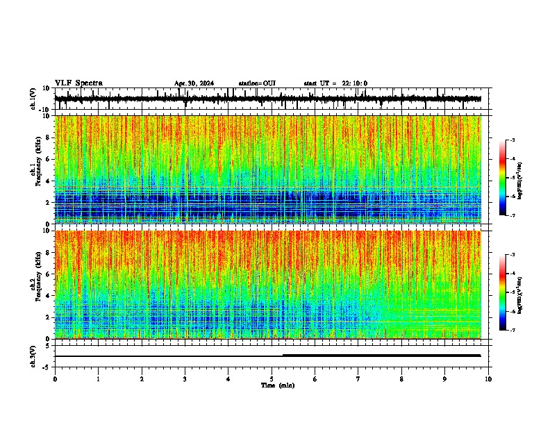
Task: Click the ch.1 waveform trace panel
Action: tap(272, 99)
